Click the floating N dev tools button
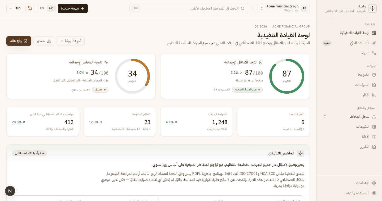The height and width of the screenshot is (201, 382). click(10, 191)
